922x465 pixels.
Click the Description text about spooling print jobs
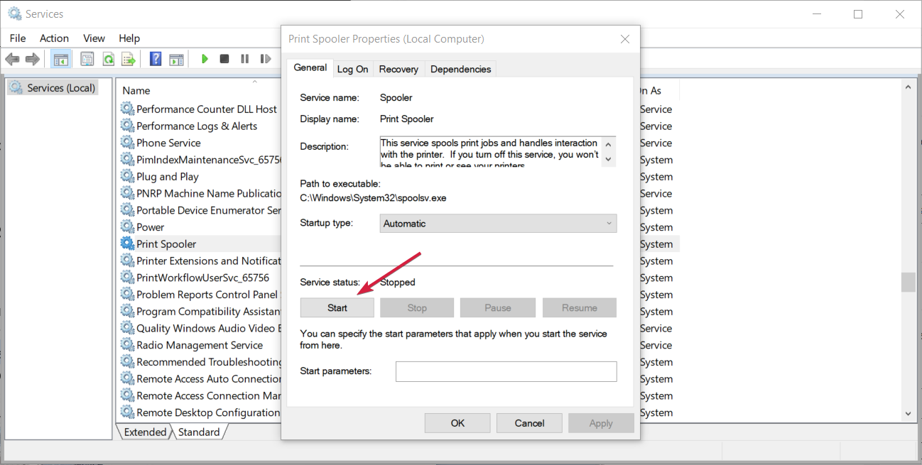click(x=489, y=153)
